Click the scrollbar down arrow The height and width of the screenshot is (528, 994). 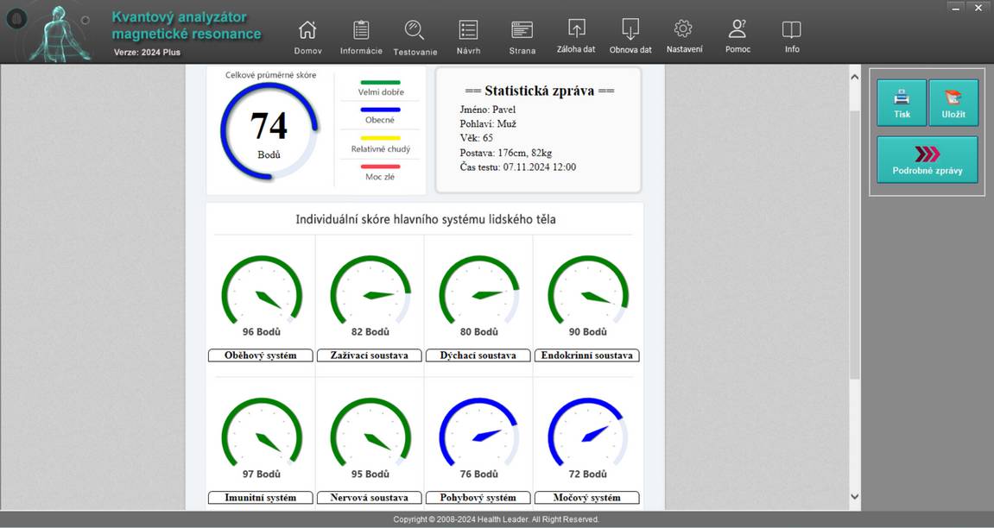(x=854, y=497)
